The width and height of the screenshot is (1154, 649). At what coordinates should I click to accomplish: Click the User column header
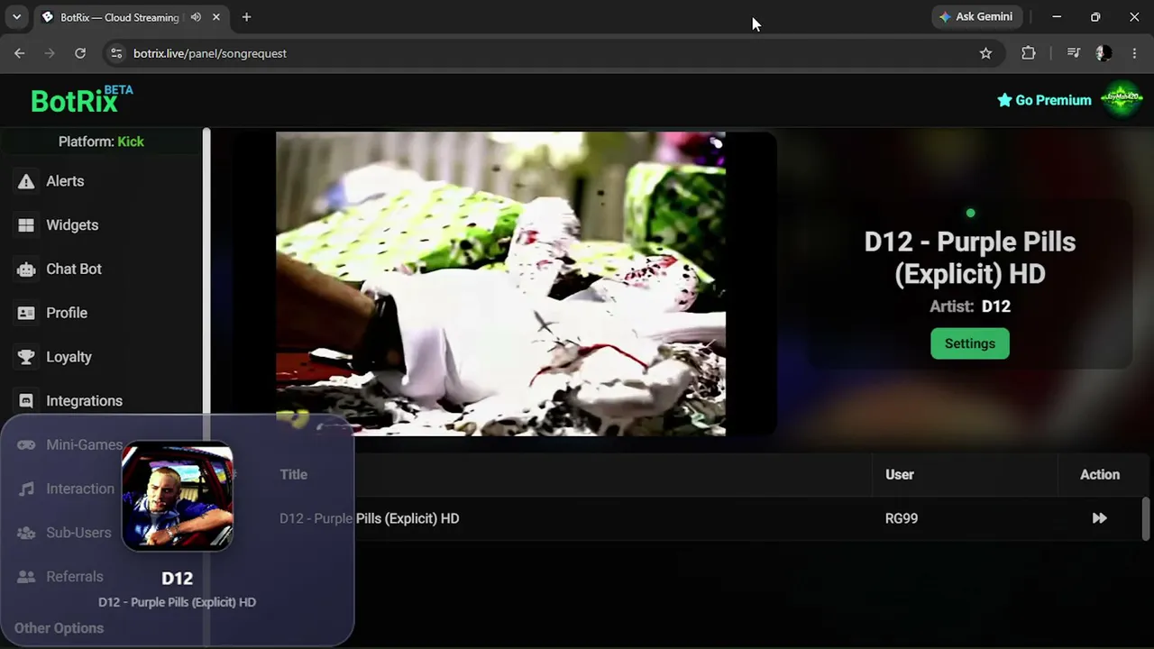pyautogui.click(x=900, y=474)
